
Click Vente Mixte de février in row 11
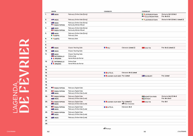(x=76, y=58)
